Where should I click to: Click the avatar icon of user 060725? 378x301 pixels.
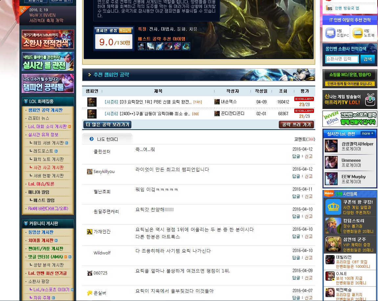point(89,273)
